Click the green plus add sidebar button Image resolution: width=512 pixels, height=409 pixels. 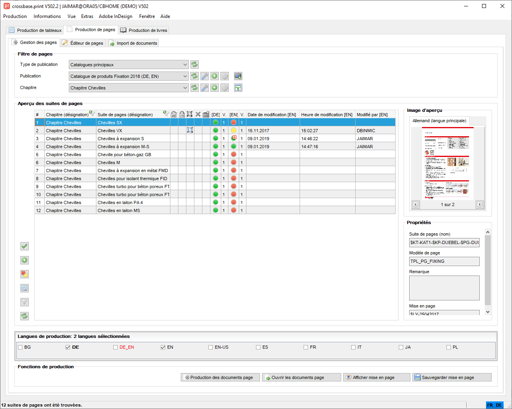tap(24, 260)
